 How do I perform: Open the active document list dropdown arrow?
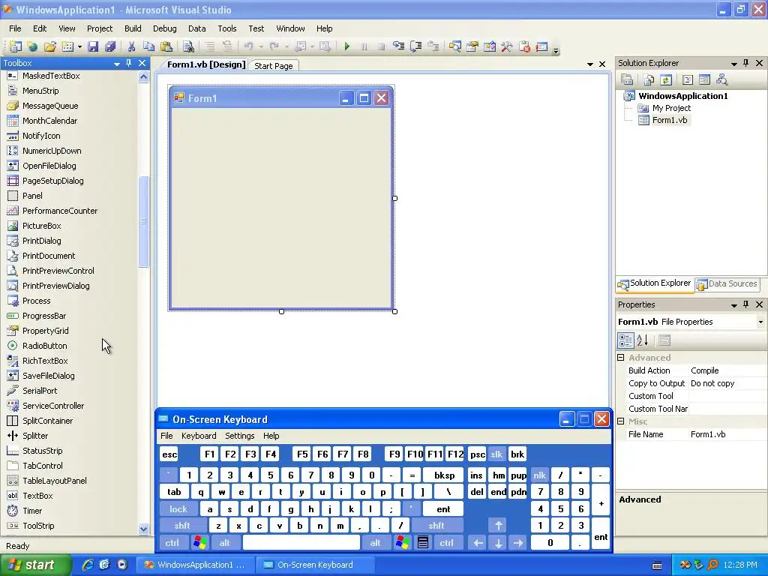tap(589, 64)
